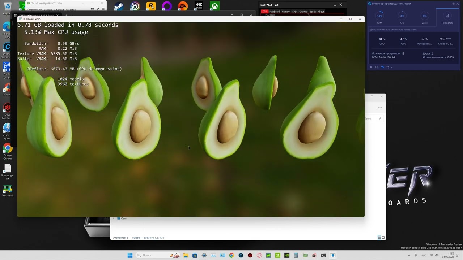Open the Ubisoft Connect desktop shortcut

pyautogui.click(x=135, y=6)
